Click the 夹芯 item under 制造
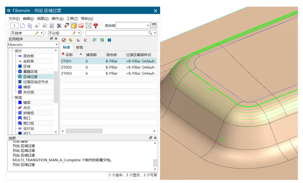Image resolution: width=303 pixels, height=183 pixels. [x=26, y=108]
